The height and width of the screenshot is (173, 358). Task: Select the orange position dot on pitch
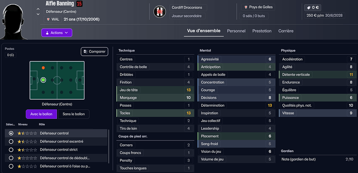click(43, 68)
